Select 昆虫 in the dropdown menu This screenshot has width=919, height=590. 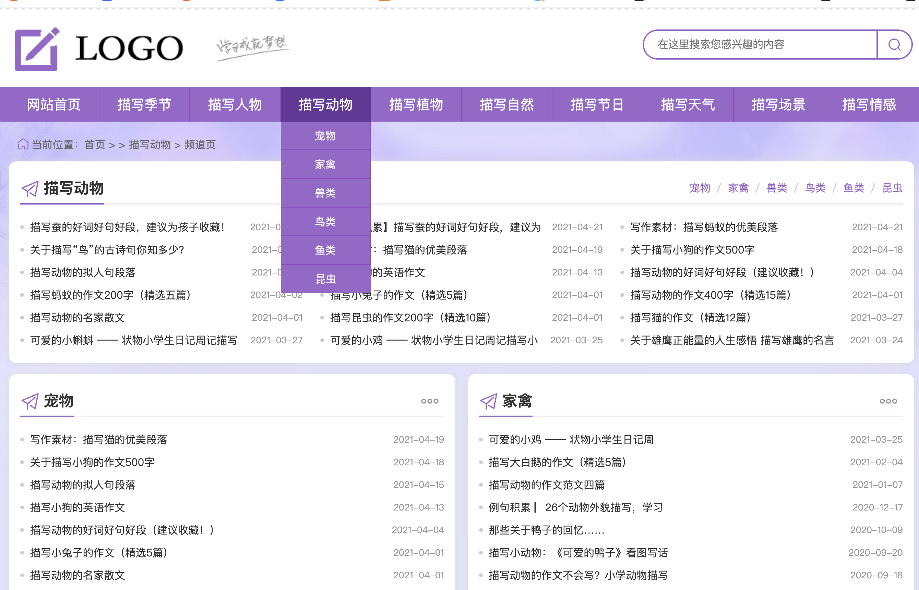[x=325, y=279]
